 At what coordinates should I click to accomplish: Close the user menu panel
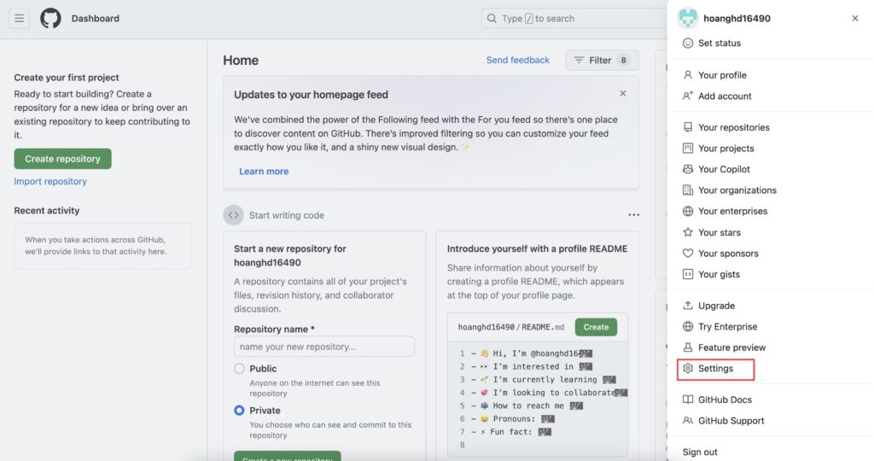click(x=855, y=19)
